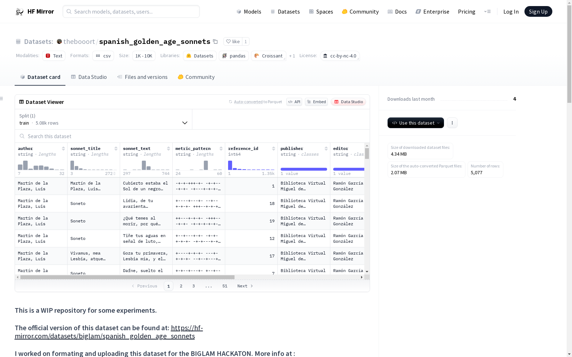Screen dimensions: 572x357
Task: Open Spaces in the top navigation
Action: tap(321, 12)
